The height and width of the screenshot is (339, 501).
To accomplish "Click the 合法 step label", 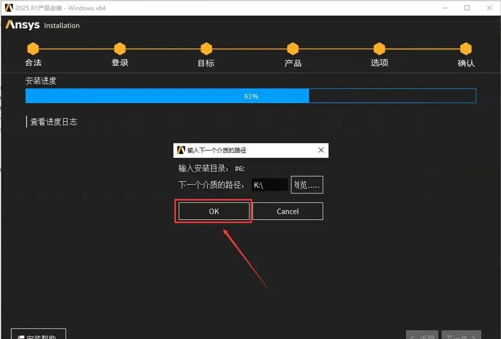I will (33, 63).
